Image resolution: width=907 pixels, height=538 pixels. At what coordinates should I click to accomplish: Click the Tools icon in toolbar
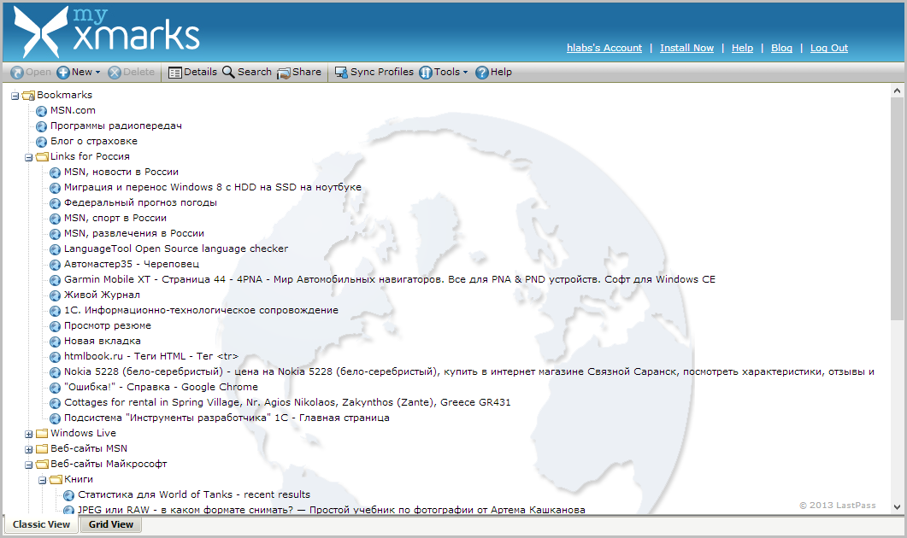pos(426,73)
